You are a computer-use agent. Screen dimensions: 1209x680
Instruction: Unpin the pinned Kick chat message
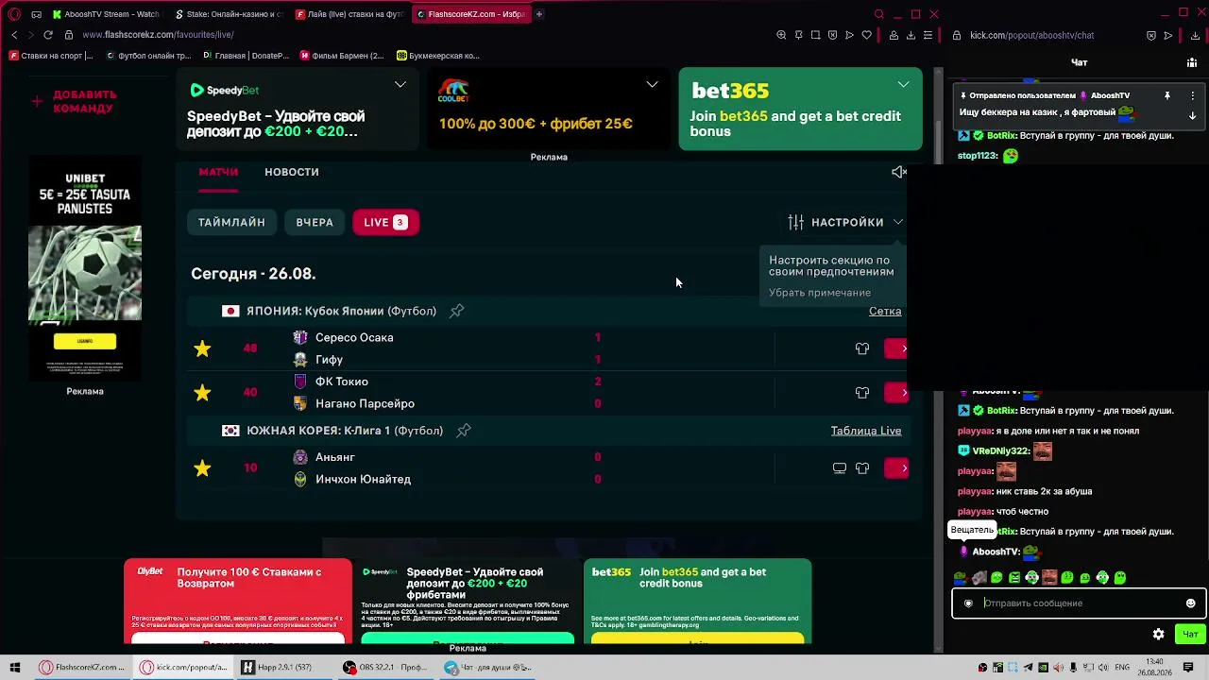(x=1167, y=95)
